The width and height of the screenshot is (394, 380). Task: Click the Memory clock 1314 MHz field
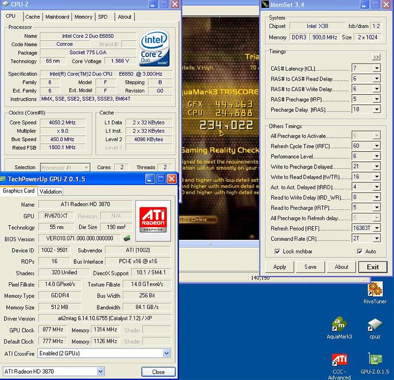coord(105,329)
